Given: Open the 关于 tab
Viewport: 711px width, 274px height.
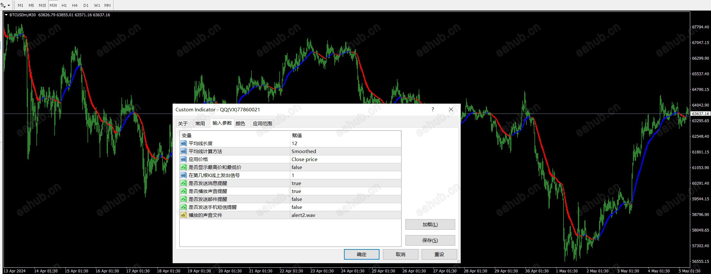Looking at the screenshot, I should coord(183,123).
